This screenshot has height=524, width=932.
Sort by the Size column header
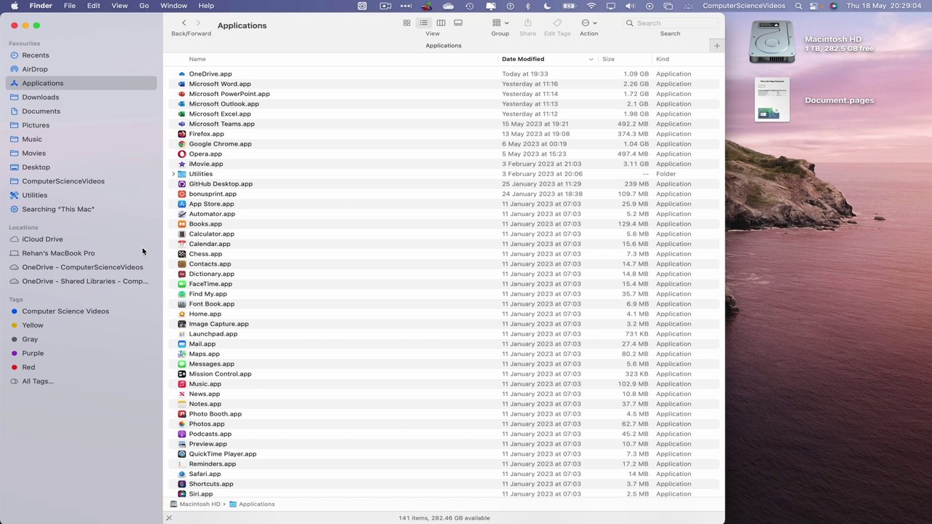(x=608, y=59)
